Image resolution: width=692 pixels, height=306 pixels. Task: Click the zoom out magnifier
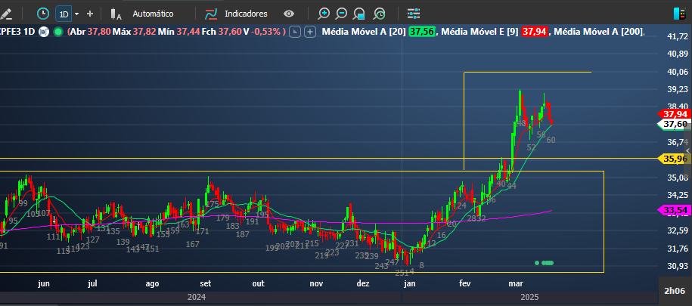pyautogui.click(x=342, y=14)
